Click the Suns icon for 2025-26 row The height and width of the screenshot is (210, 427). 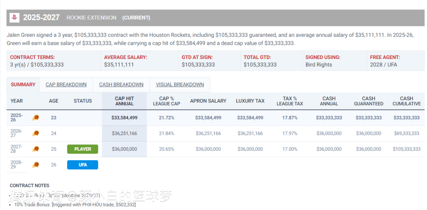pos(36,117)
